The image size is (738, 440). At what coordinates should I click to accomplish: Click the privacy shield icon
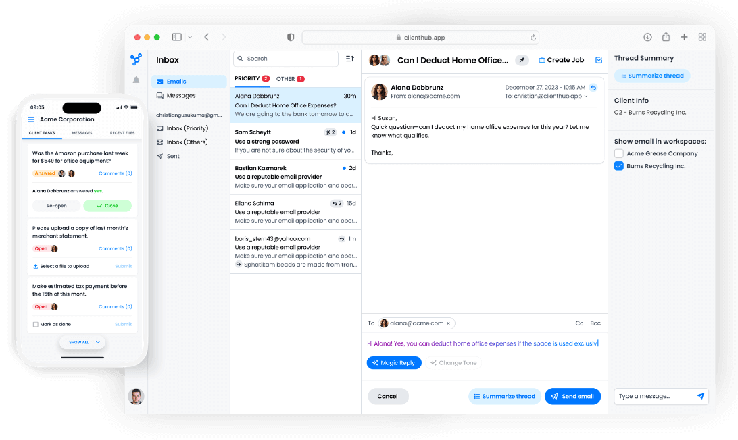pyautogui.click(x=291, y=37)
